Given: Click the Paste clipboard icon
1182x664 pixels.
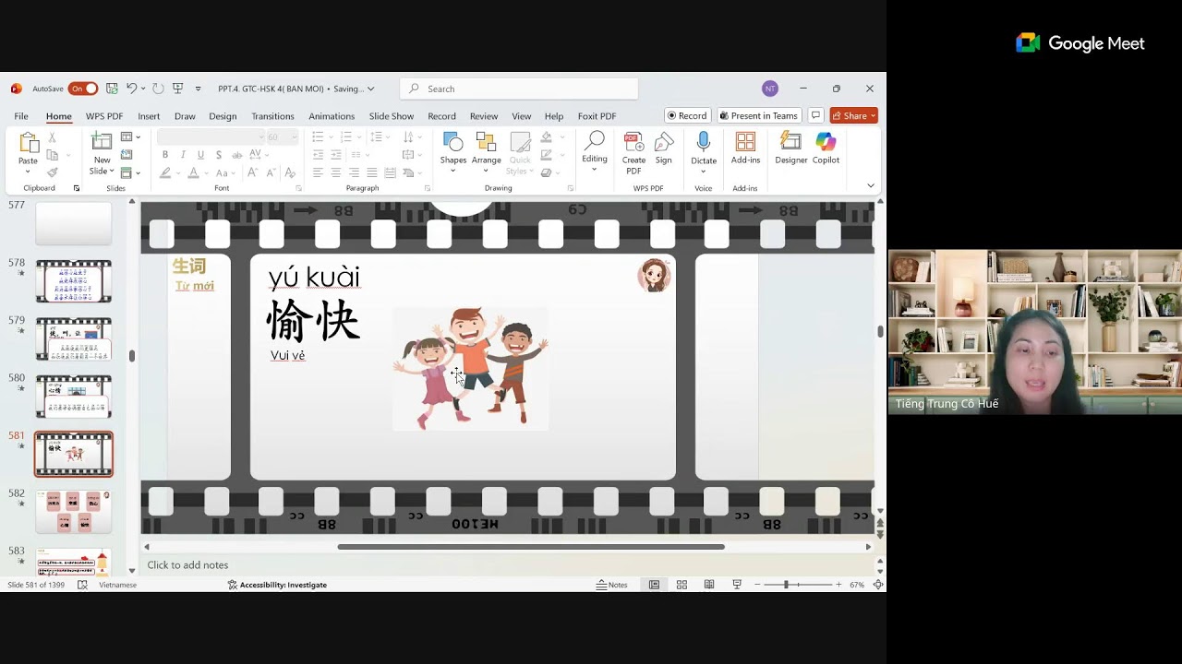Looking at the screenshot, I should [29, 144].
